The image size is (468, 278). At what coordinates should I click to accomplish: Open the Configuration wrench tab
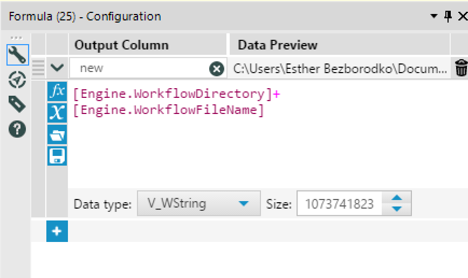point(17,55)
